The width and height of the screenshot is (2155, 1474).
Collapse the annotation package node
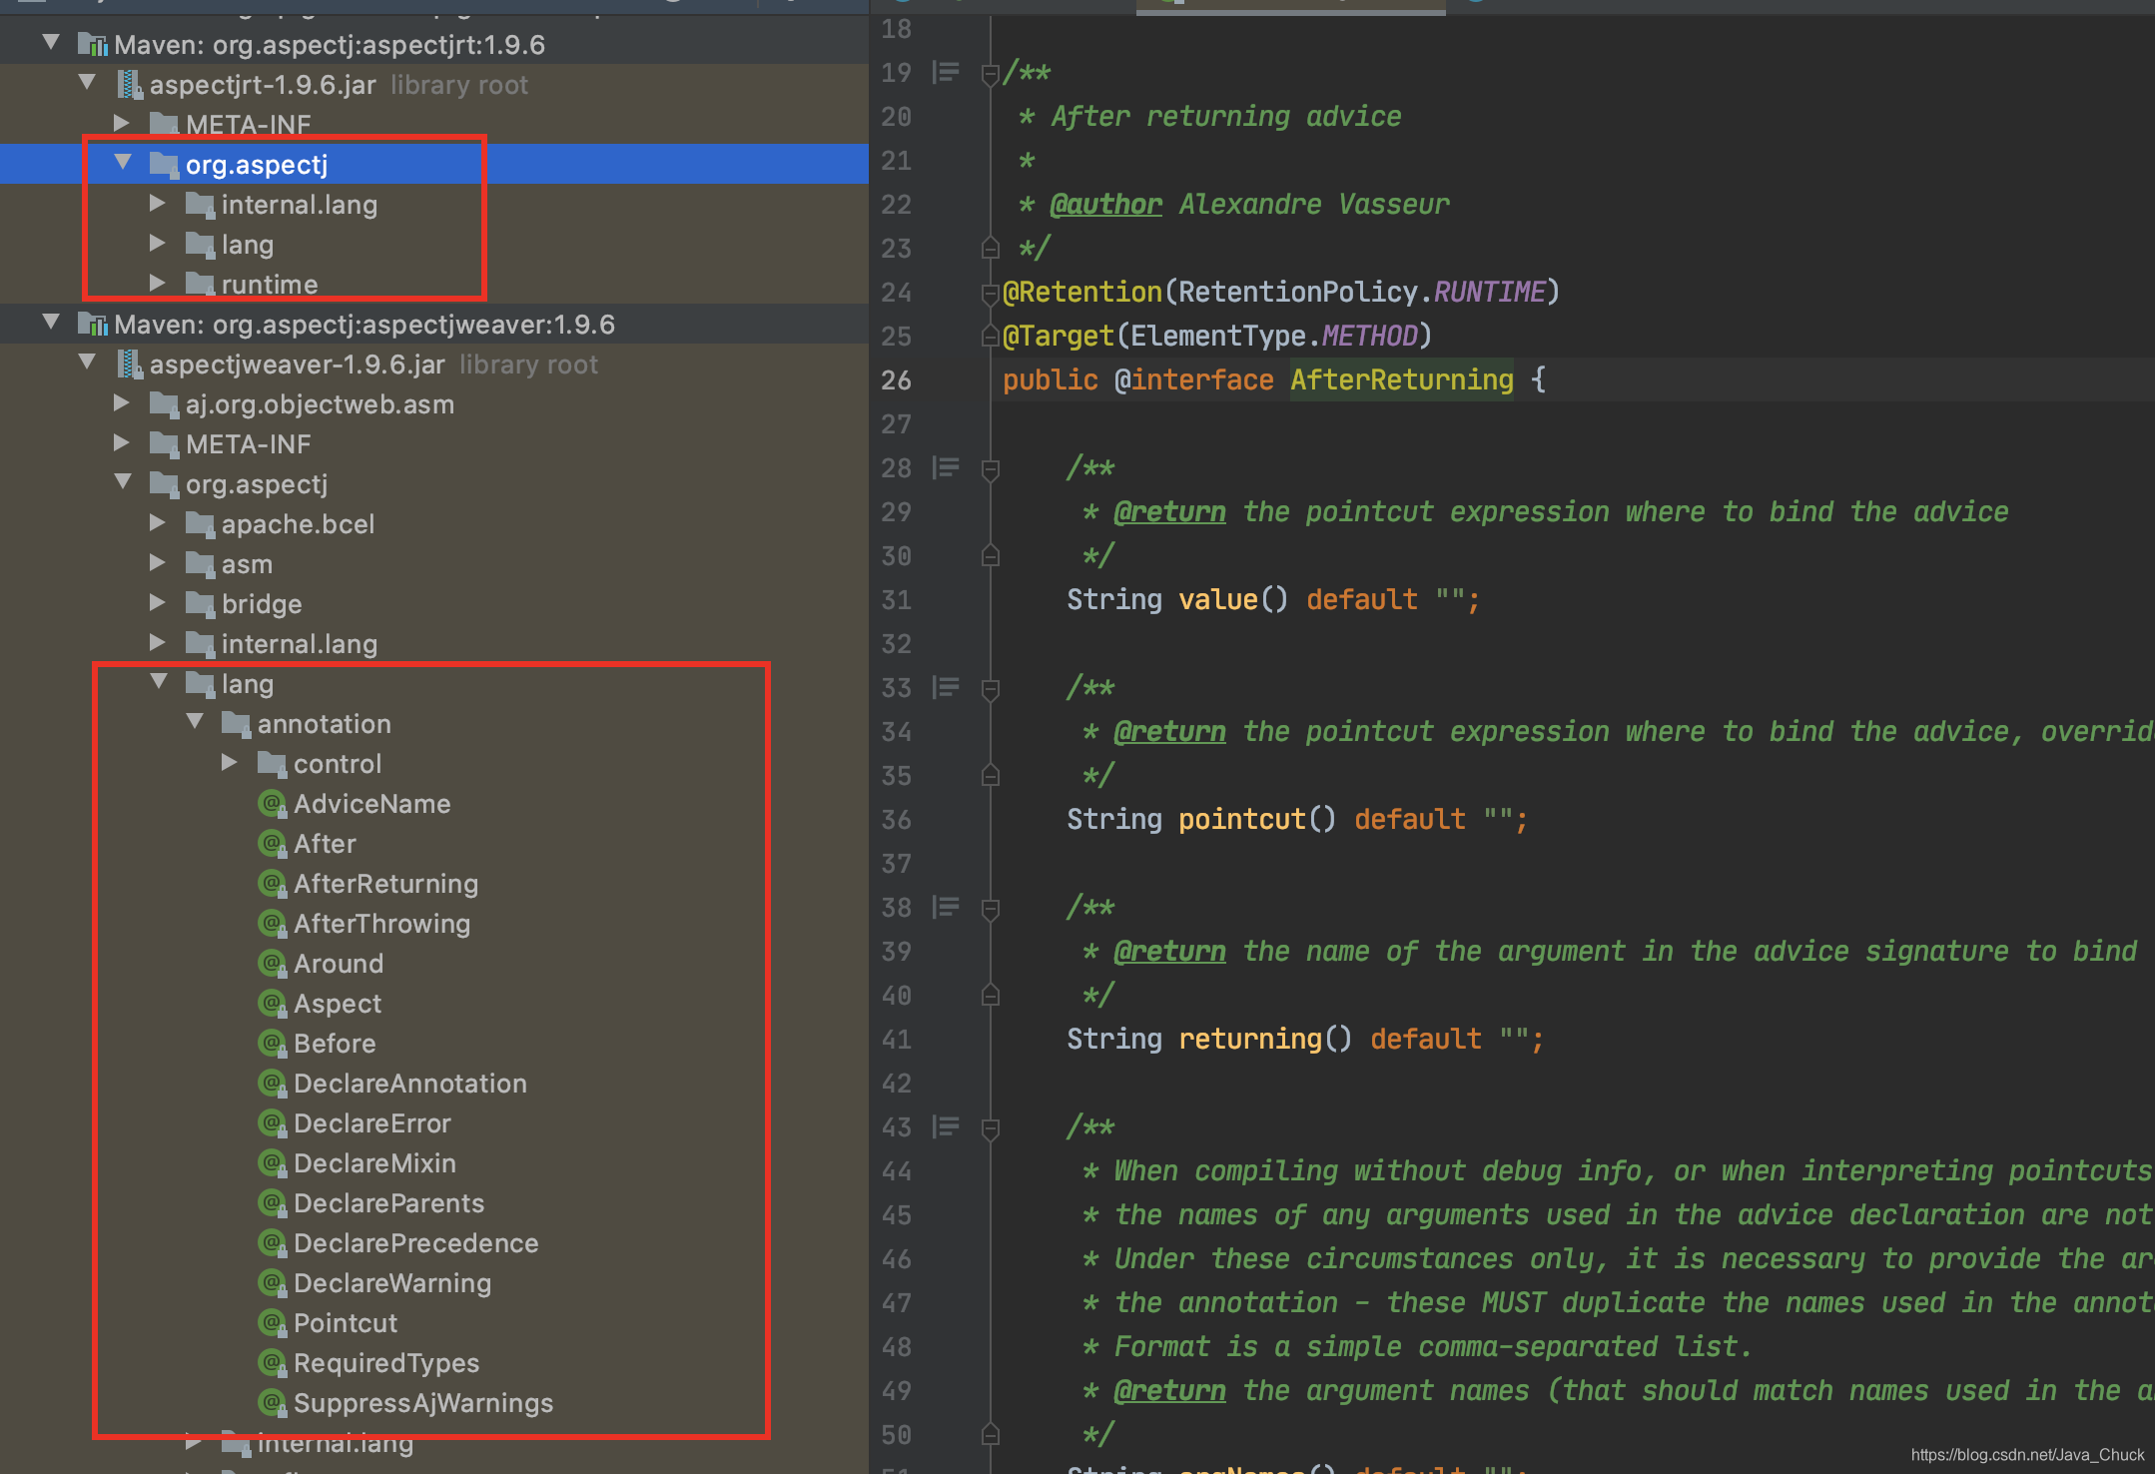pyautogui.click(x=196, y=722)
